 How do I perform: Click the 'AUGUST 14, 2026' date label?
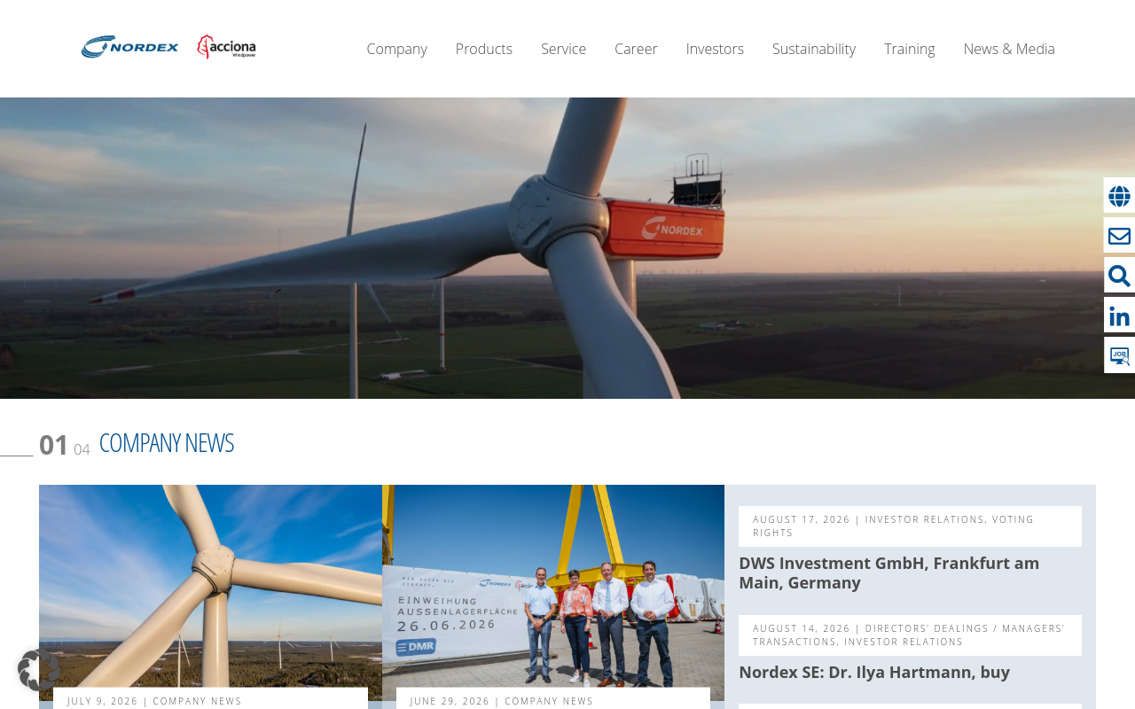[x=802, y=628]
